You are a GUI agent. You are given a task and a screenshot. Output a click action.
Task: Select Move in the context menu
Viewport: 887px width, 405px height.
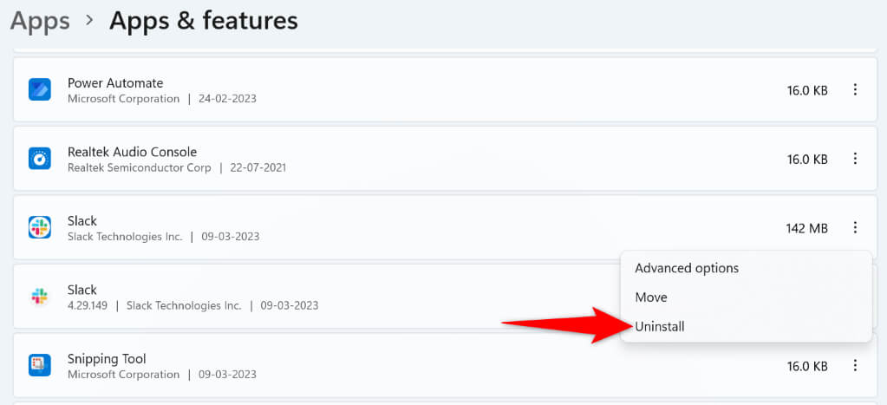[x=651, y=297]
